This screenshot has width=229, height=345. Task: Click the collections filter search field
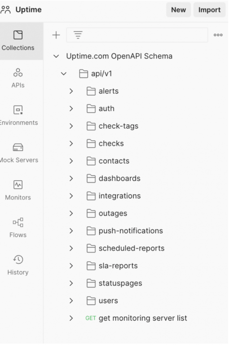tap(137, 35)
